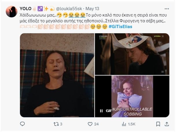Pause the playing GIF
Screen dimensions: 178x132
pyautogui.click(x=101, y=111)
